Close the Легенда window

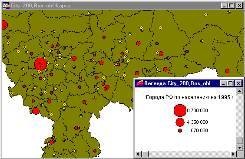coord(238,83)
